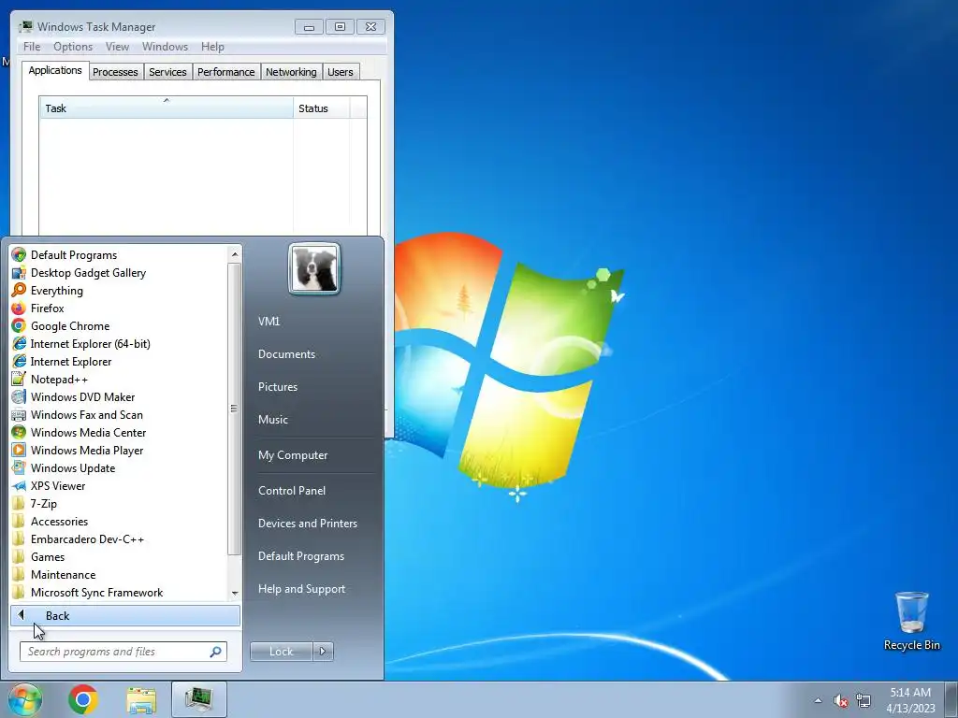This screenshot has width=958, height=718.
Task: Click scroll down arrow in programs list
Action: click(x=235, y=593)
